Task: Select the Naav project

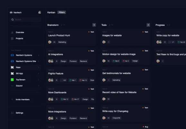Action: [x=25, y=67]
